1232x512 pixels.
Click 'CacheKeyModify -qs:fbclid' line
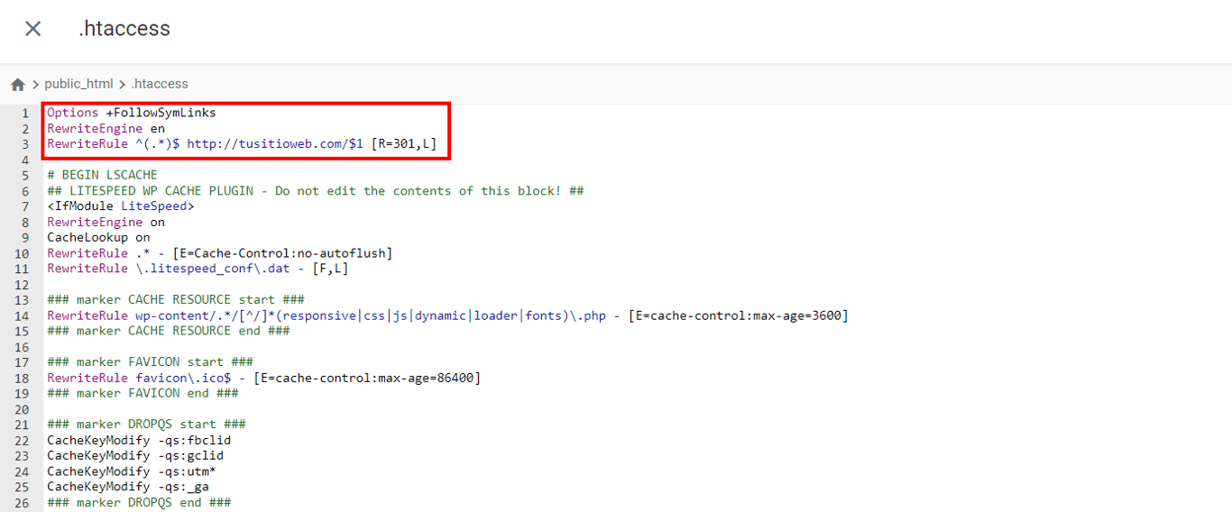click(x=139, y=440)
